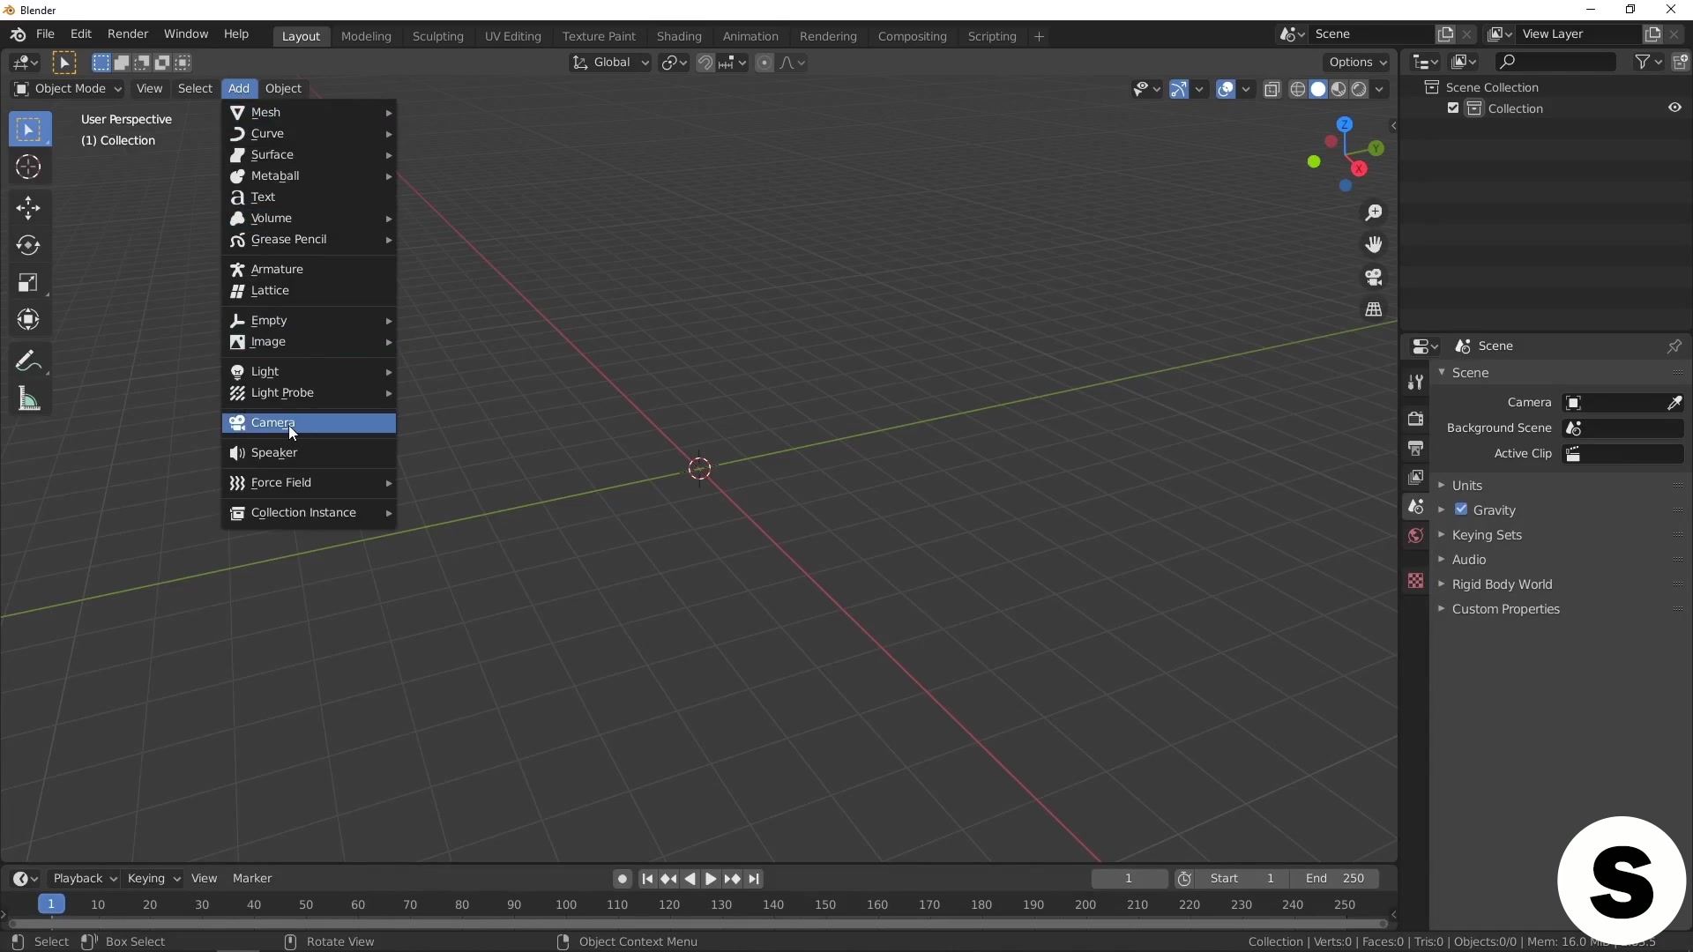The image size is (1693, 952).
Task: Uncheck the Collection exclude checkbox
Action: (x=1453, y=108)
